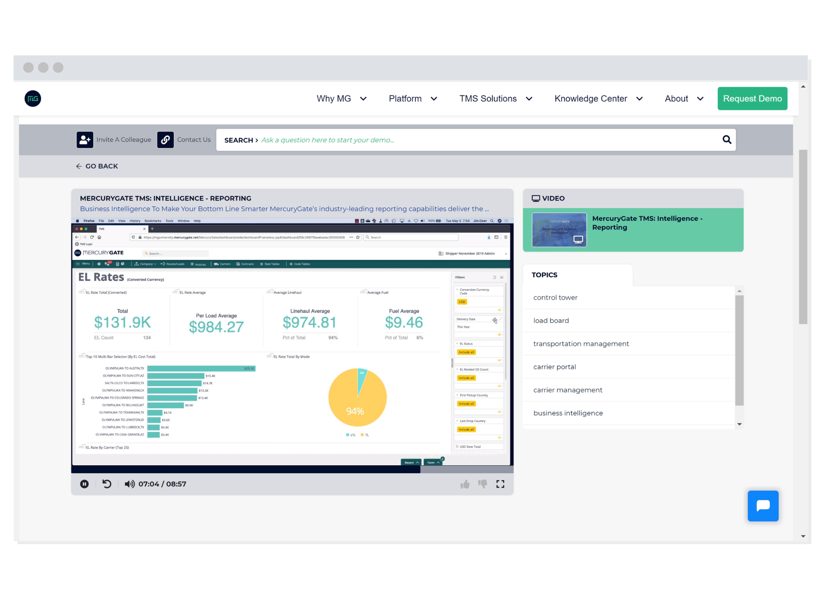Click the thumbs down icon on video
Screen dimensions: 821x596
483,484
